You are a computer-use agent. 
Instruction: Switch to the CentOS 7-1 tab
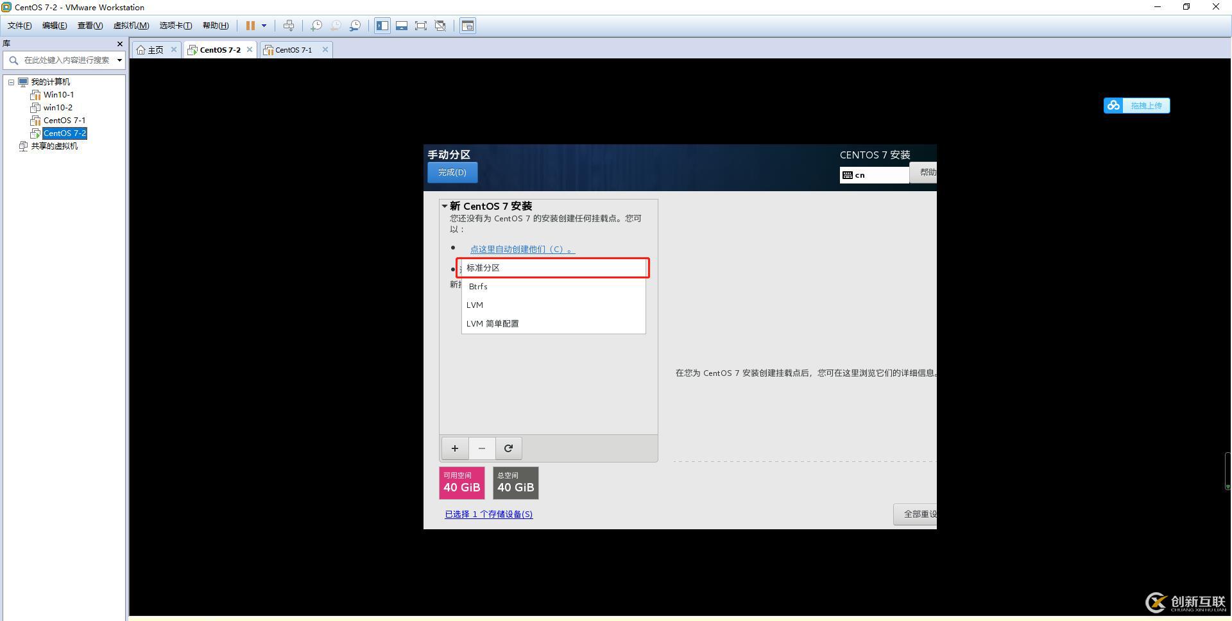294,50
